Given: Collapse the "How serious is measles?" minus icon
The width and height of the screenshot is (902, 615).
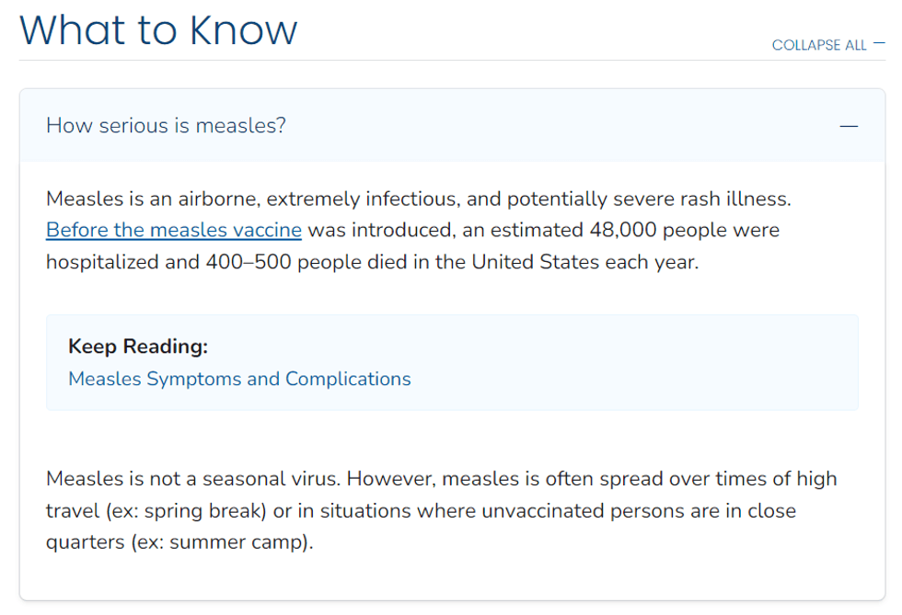Looking at the screenshot, I should [849, 126].
